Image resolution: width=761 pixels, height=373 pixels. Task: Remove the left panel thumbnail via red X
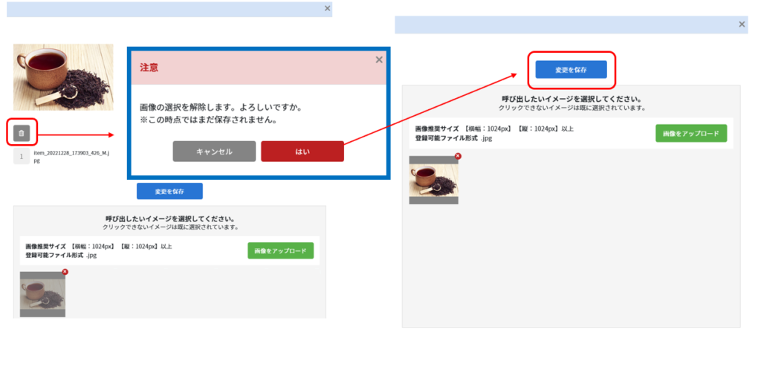coord(65,272)
